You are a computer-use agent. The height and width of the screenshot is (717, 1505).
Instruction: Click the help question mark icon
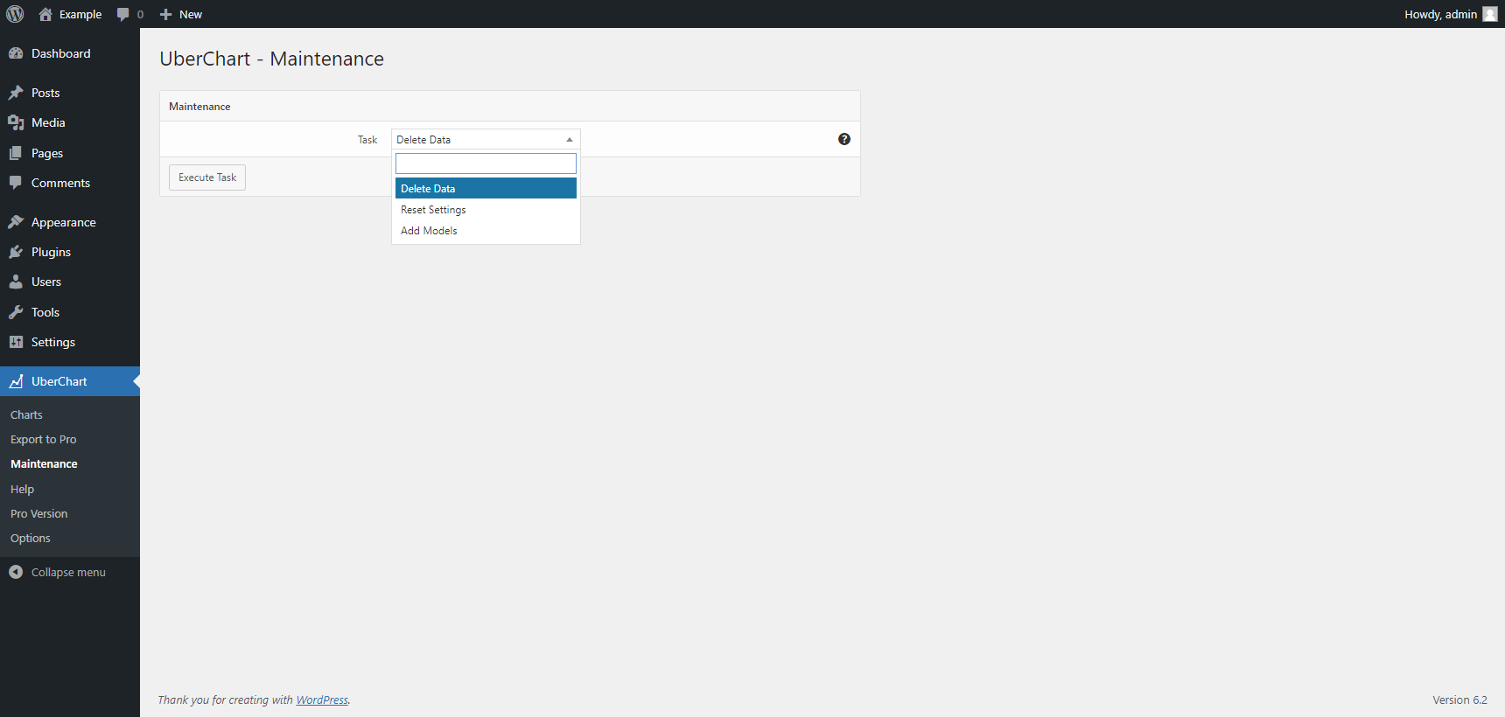pos(844,139)
